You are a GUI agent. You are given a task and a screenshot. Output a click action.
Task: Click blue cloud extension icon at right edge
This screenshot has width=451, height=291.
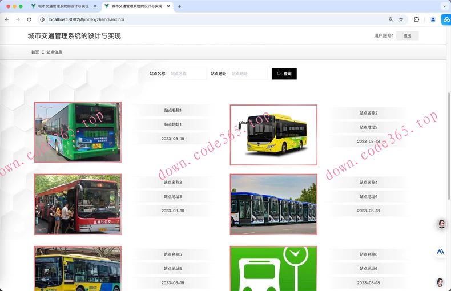[446, 19]
